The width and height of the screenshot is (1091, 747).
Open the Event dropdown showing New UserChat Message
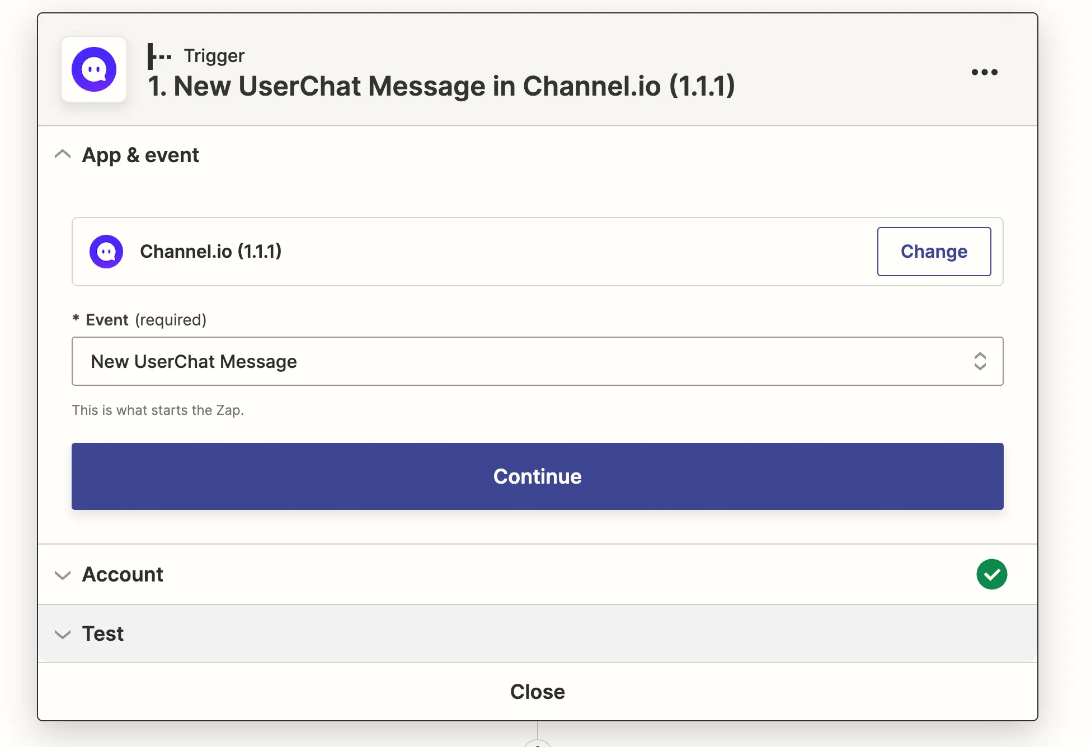pos(526,361)
